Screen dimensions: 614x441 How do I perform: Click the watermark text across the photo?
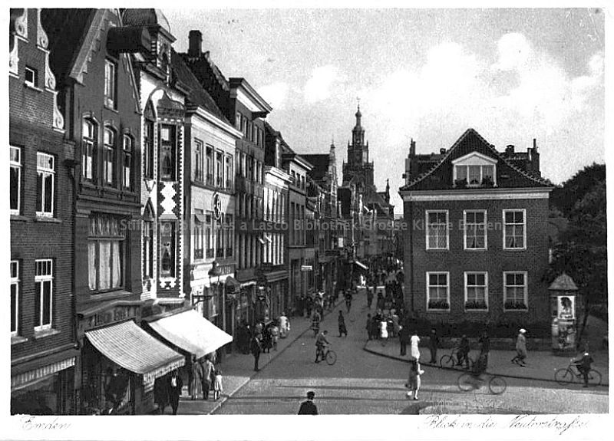coord(307,225)
